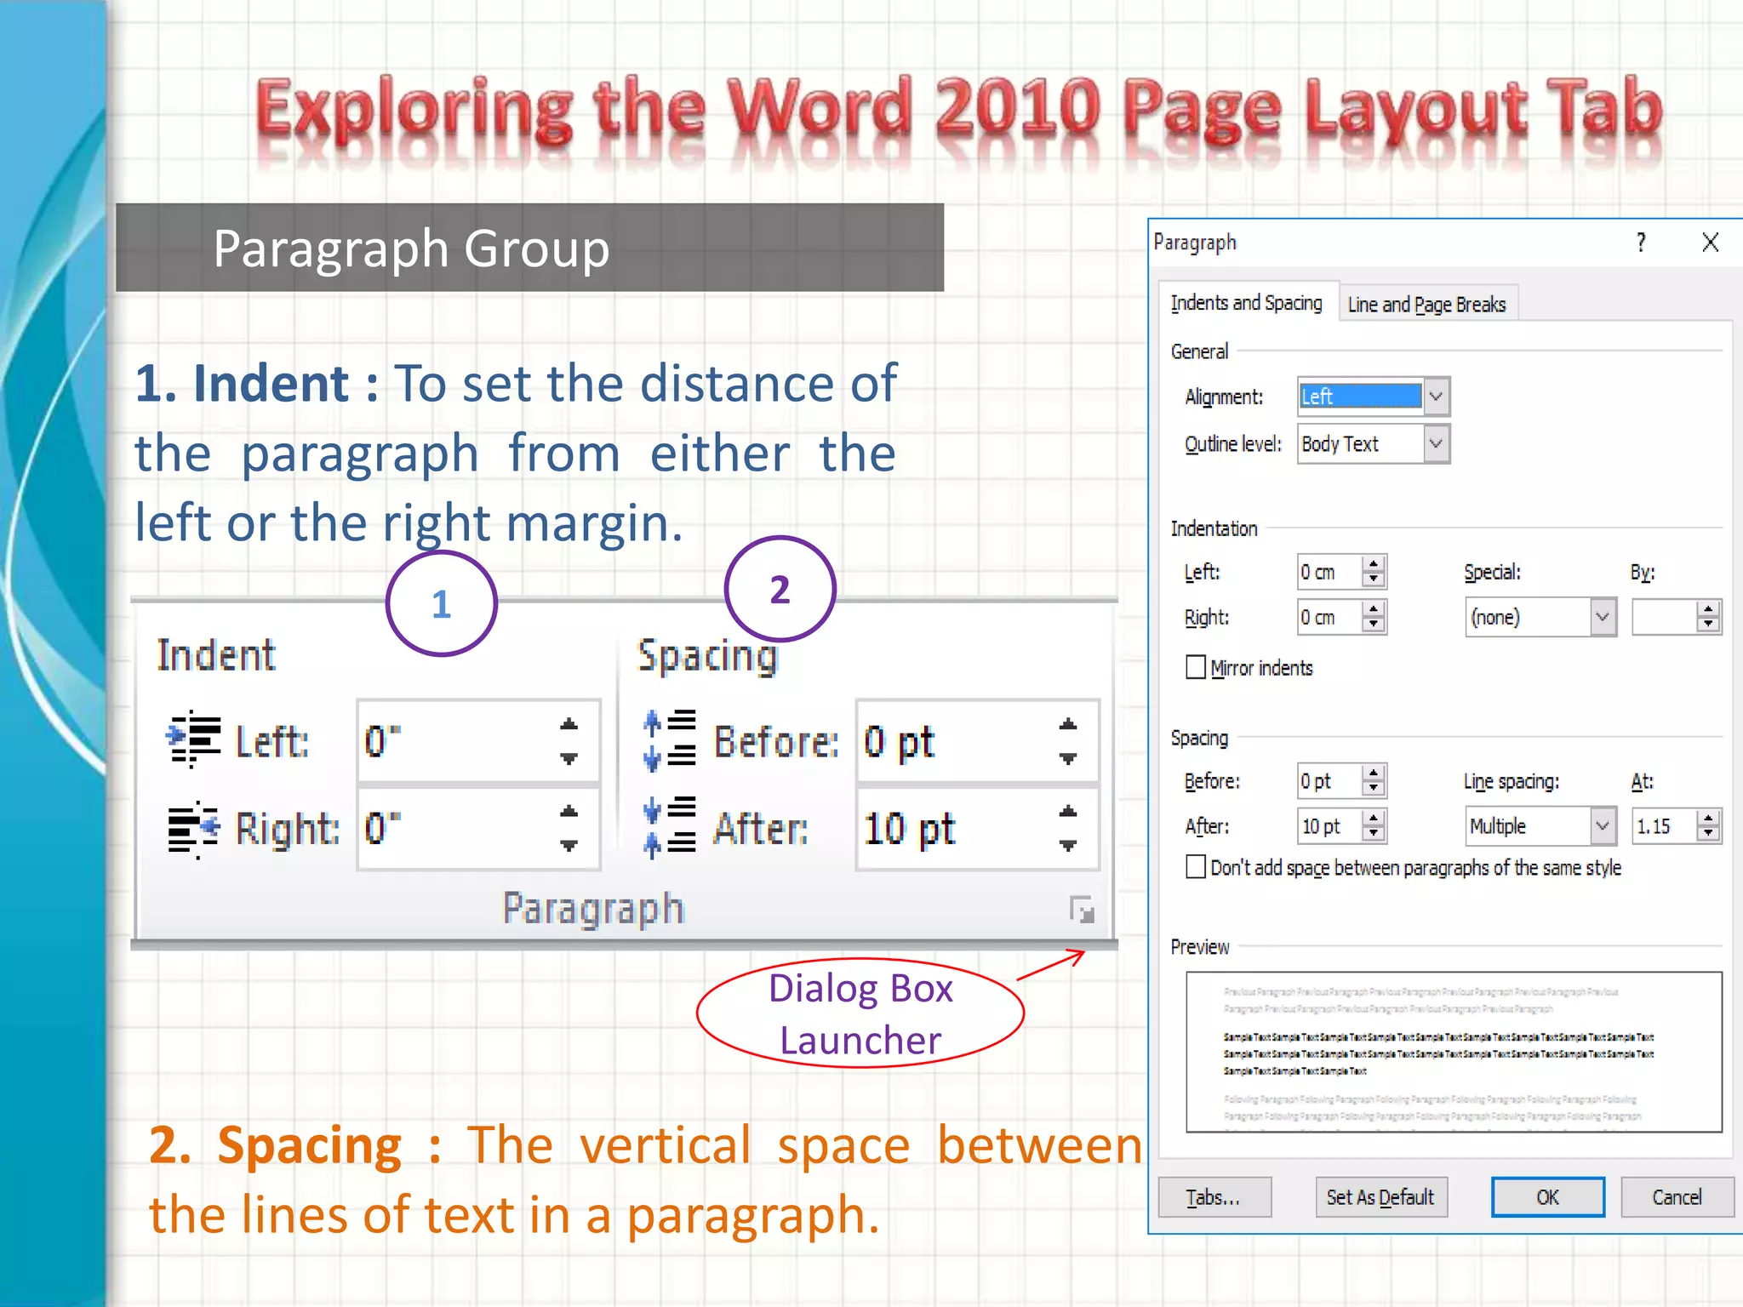Click dialog Indentation Right spinner arrows
This screenshot has height=1307, width=1743.
point(1374,617)
